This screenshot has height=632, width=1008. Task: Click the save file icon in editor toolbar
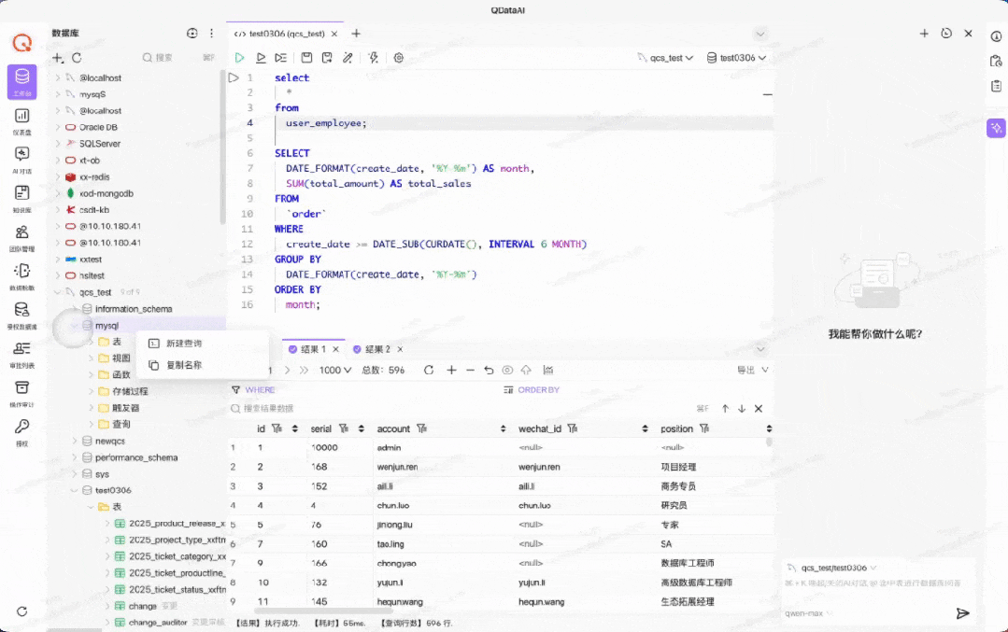tap(306, 58)
